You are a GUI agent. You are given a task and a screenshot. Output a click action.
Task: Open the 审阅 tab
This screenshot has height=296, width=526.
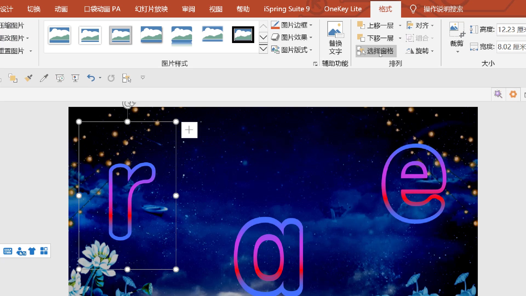[x=188, y=9]
